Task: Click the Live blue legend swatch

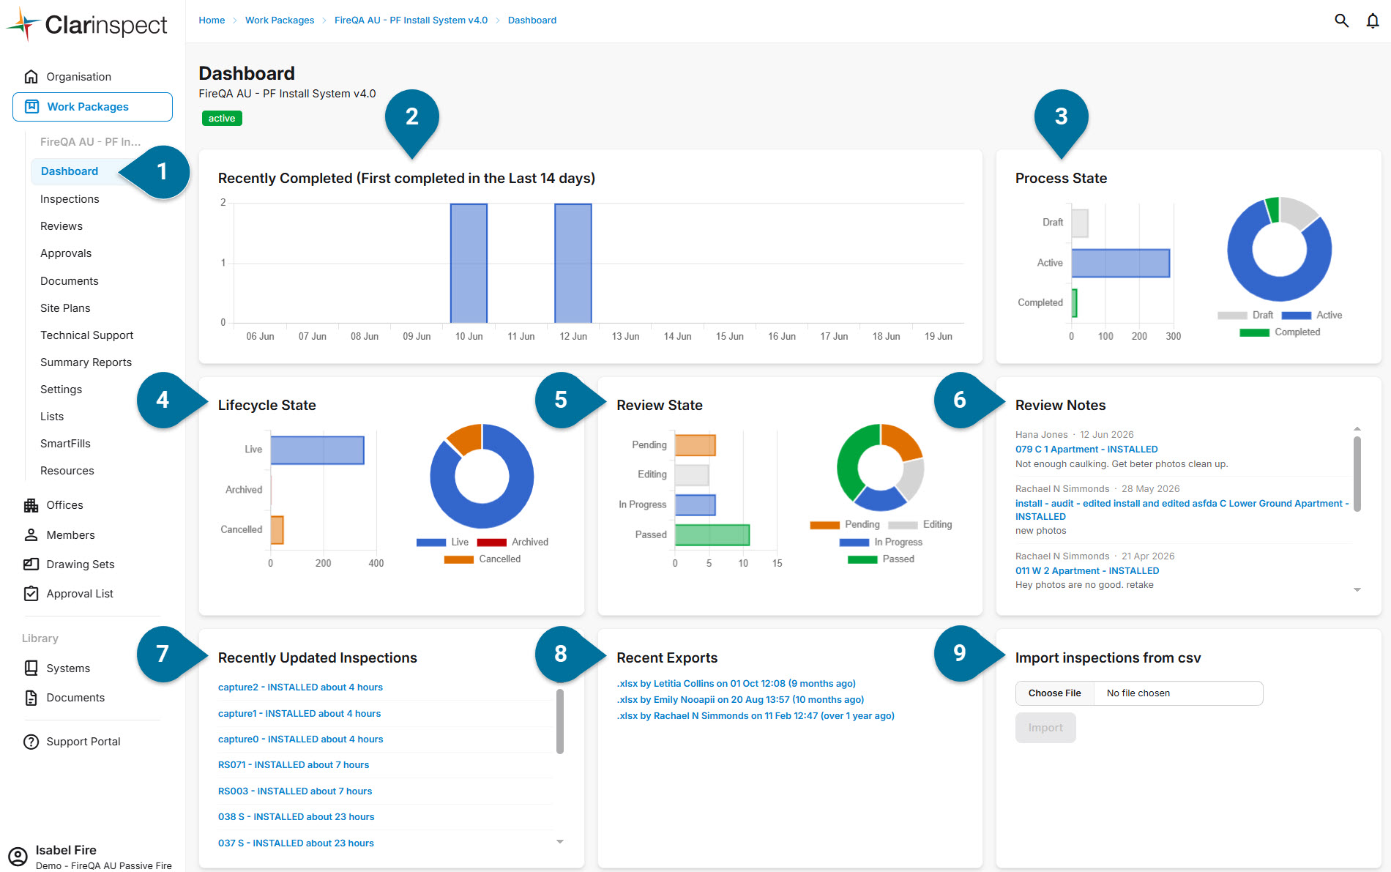Action: click(x=431, y=543)
